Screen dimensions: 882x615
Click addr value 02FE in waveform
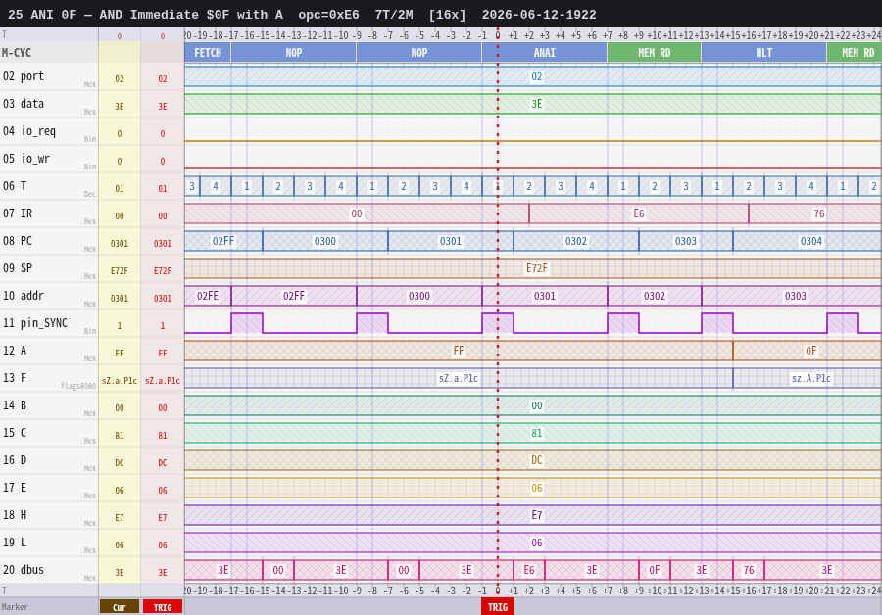pyautogui.click(x=208, y=296)
